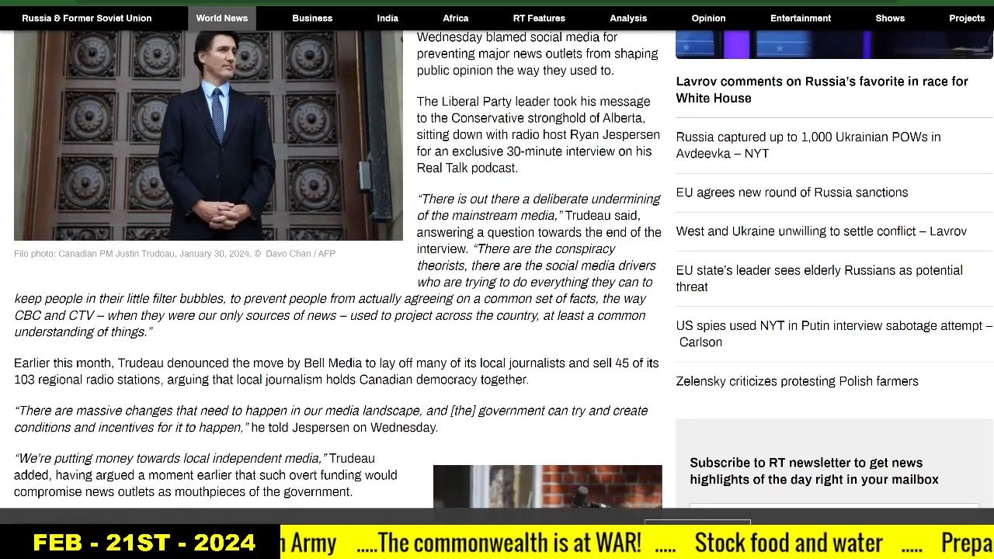
Task: Open Zelensky criticizes Polish farmers article
Action: pos(797,381)
